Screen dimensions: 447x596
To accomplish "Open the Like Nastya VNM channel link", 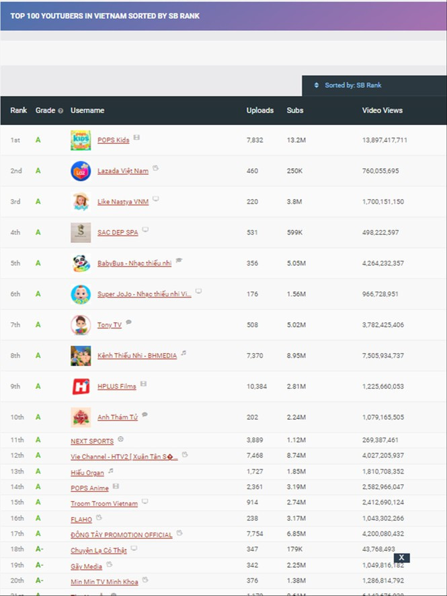I will [x=123, y=202].
